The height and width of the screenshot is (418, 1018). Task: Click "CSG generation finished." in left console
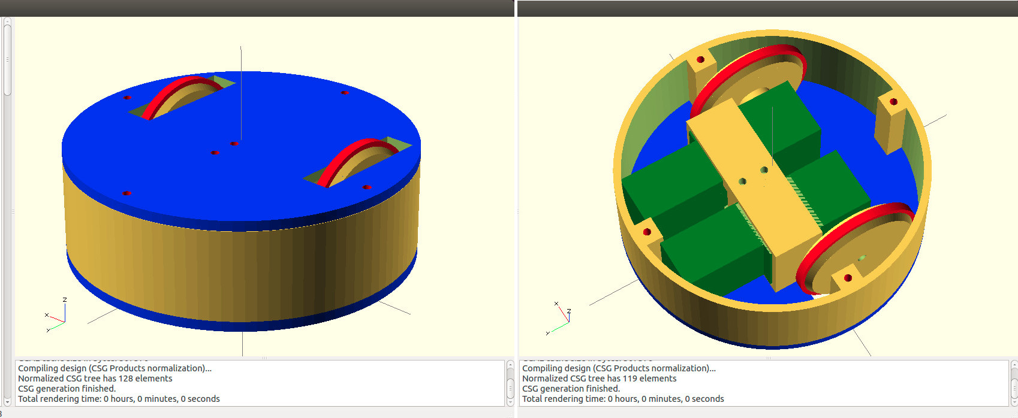pyautogui.click(x=67, y=389)
